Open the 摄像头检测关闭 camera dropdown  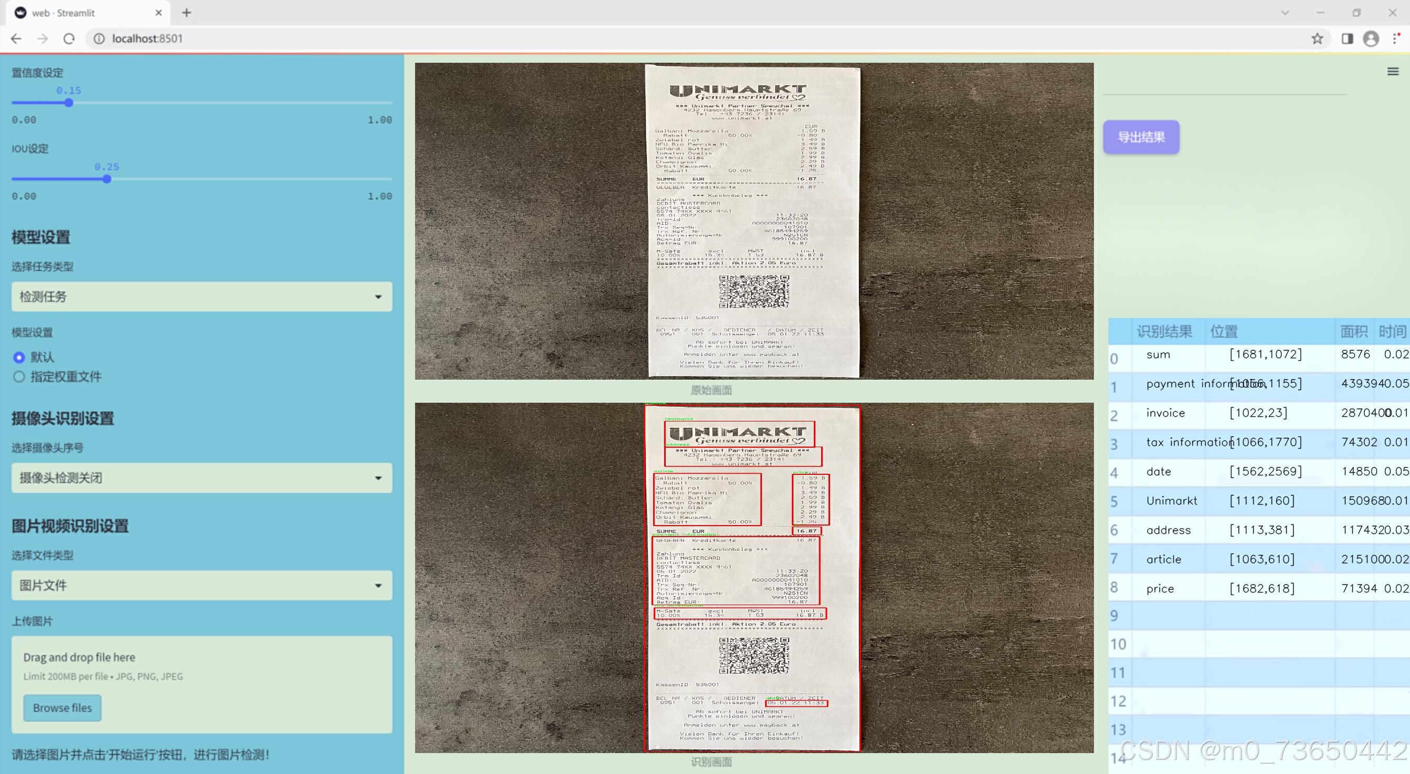coord(202,477)
